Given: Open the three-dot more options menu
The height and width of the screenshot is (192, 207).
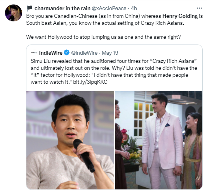Looking at the screenshot, I should 199,8.
